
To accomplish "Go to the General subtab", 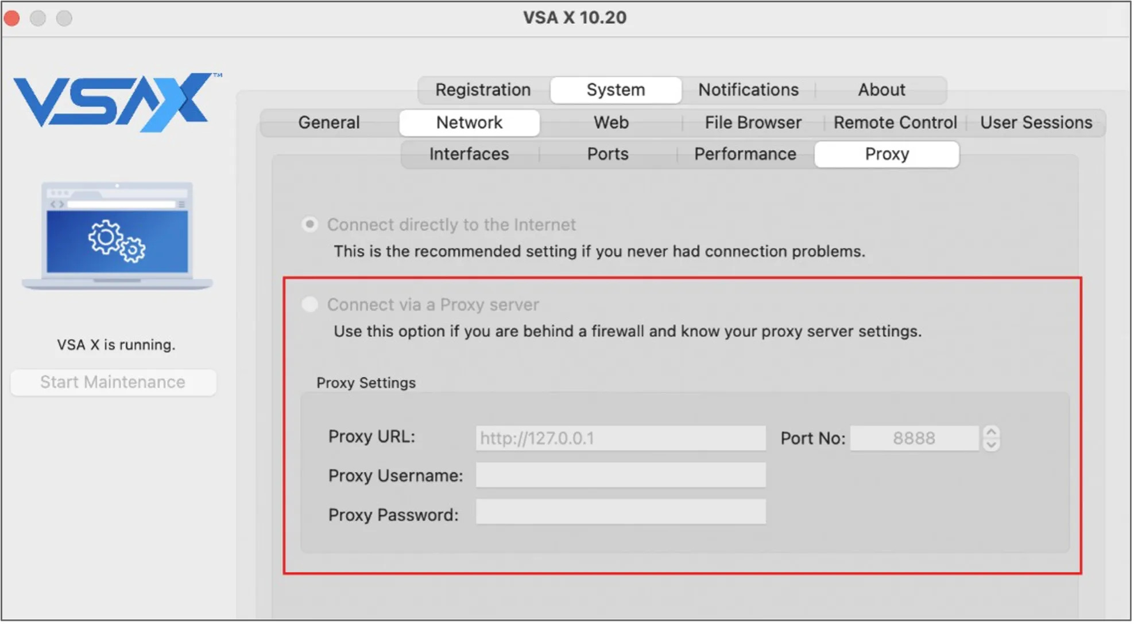I will pos(329,123).
